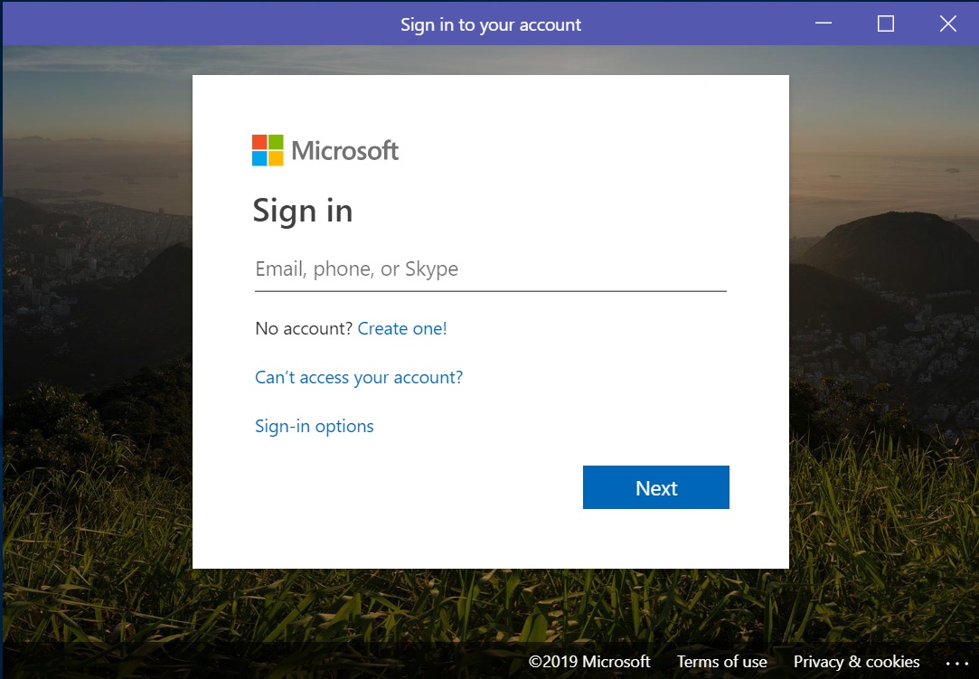The height and width of the screenshot is (679, 979).
Task: Open Sign-in options
Action: coord(314,426)
